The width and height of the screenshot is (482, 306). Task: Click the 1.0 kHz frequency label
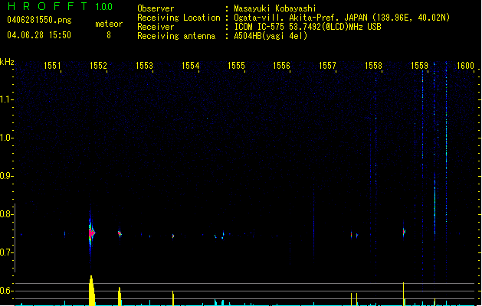pyautogui.click(x=6, y=138)
